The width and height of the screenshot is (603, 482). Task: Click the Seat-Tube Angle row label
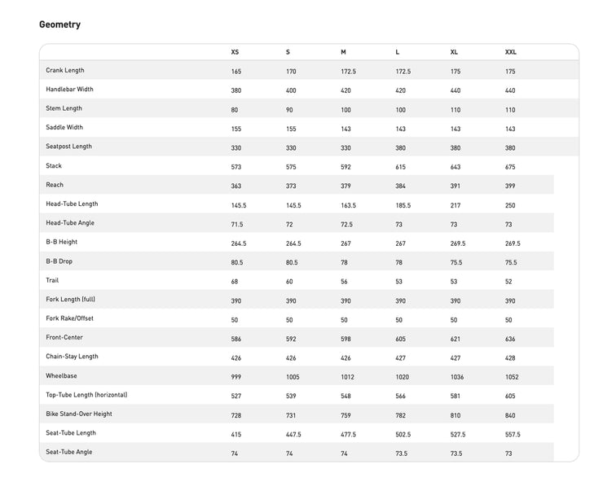coord(69,452)
